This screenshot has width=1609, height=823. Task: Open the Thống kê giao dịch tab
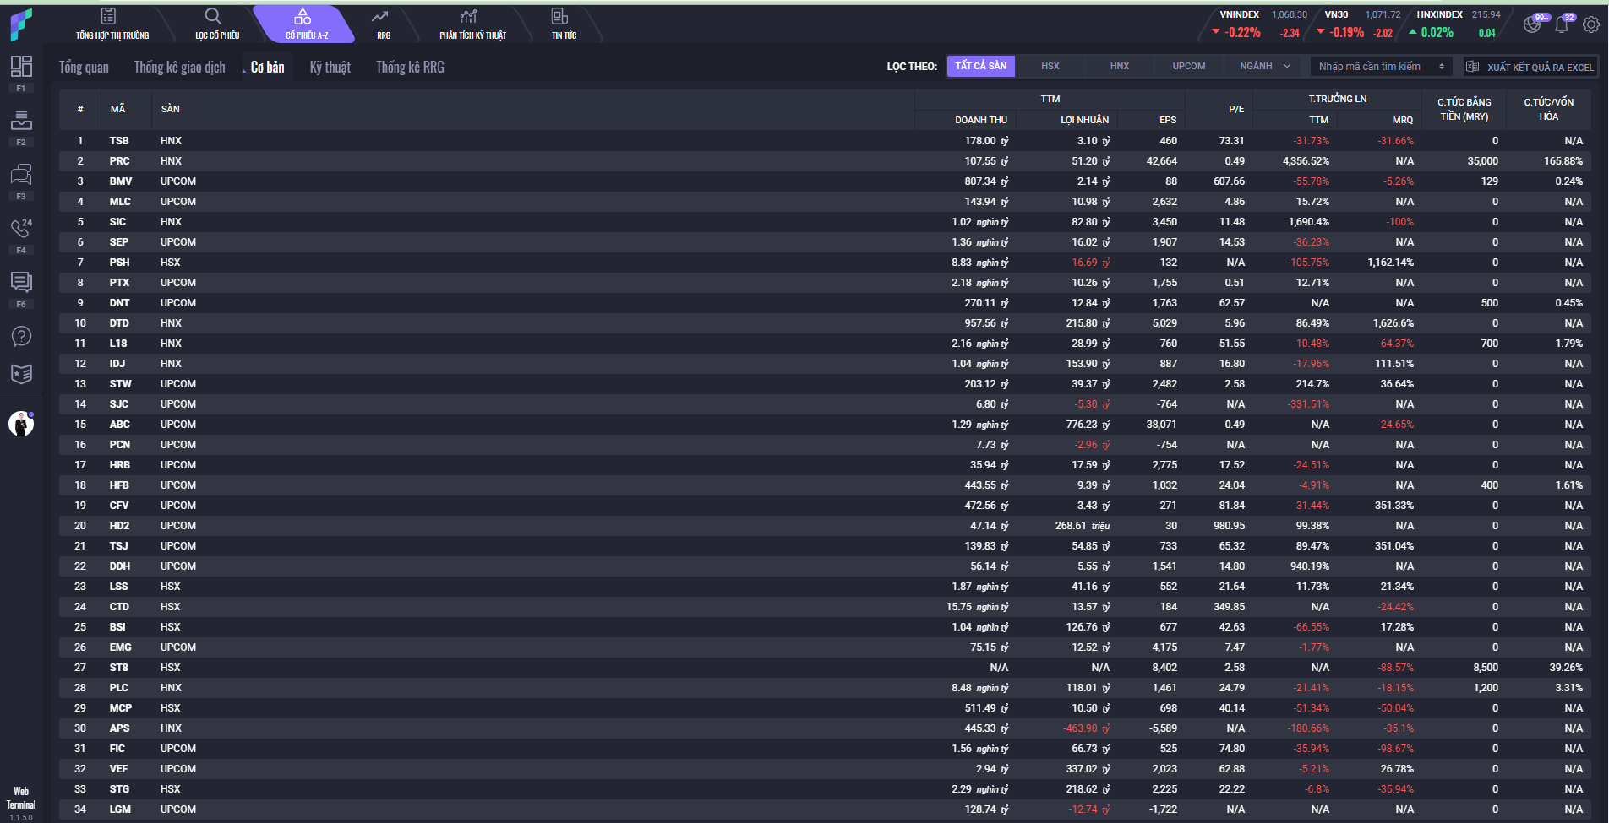tap(179, 68)
